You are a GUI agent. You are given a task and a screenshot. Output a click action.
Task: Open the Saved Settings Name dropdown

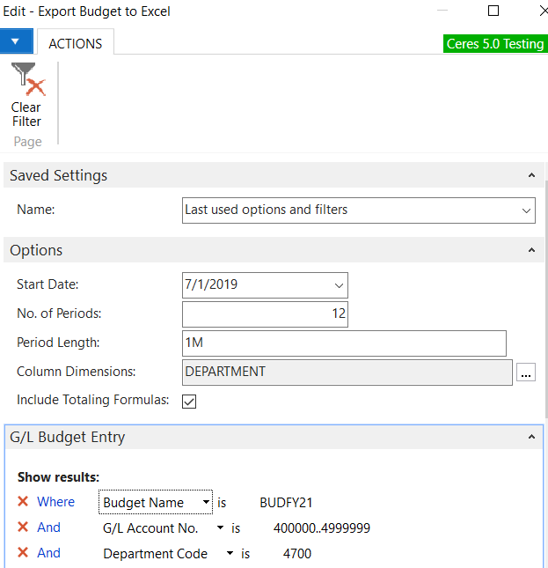tap(526, 210)
